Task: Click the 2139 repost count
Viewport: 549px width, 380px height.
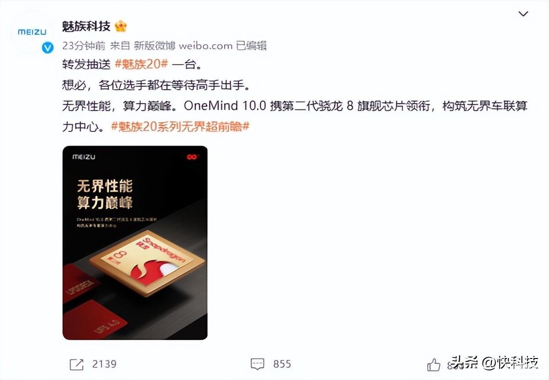Action: coord(104,364)
